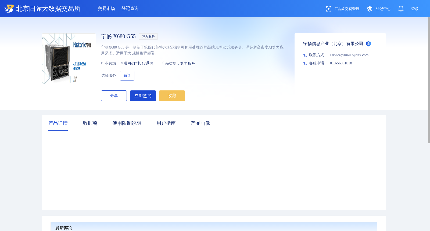Click the phone icon beside 客服电话

pyautogui.click(x=305, y=64)
